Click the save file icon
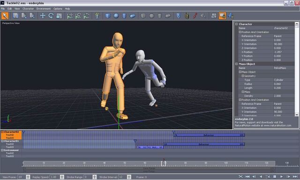 click(x=15, y=15)
